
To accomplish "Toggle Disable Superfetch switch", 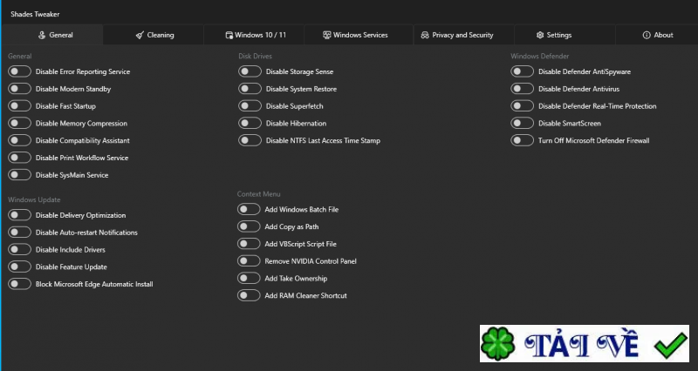I will 250,106.
